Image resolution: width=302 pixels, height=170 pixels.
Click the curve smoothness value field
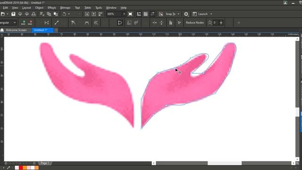point(216,23)
